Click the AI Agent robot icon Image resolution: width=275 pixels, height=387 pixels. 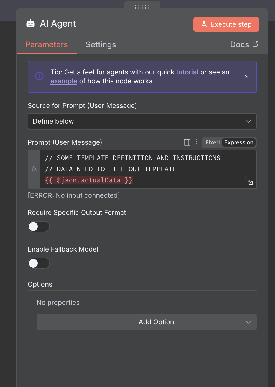30,24
